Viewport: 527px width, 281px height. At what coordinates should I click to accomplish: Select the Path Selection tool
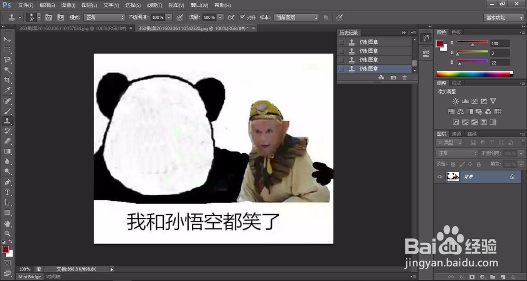7,203
